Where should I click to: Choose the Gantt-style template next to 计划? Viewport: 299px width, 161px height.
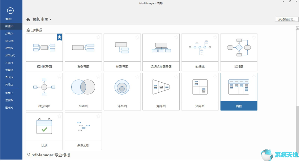click(83, 131)
